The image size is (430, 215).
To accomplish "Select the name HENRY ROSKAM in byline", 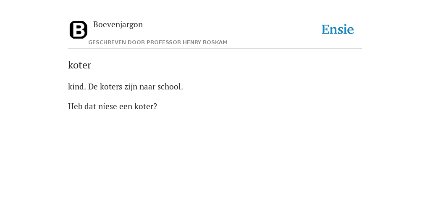I will (205, 42).
